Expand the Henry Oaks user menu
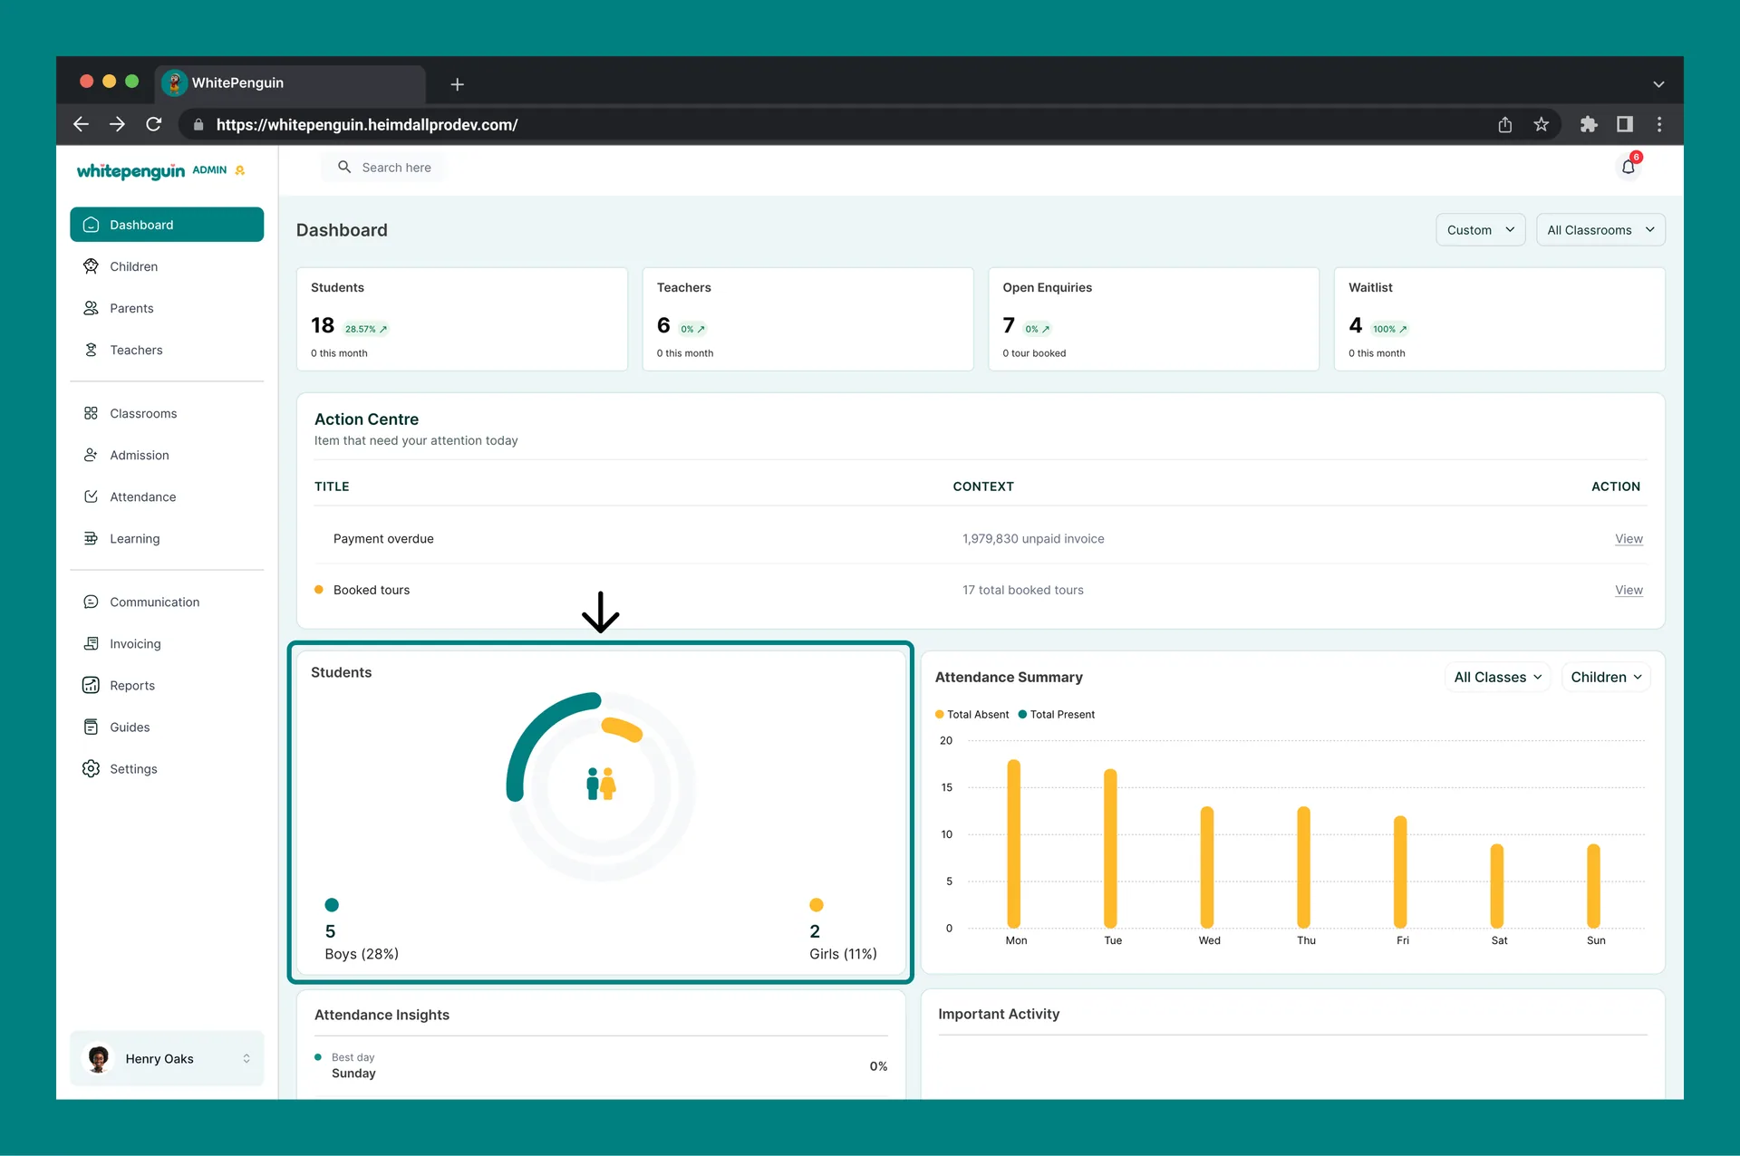Viewport: 1740px width, 1156px height. click(x=246, y=1058)
